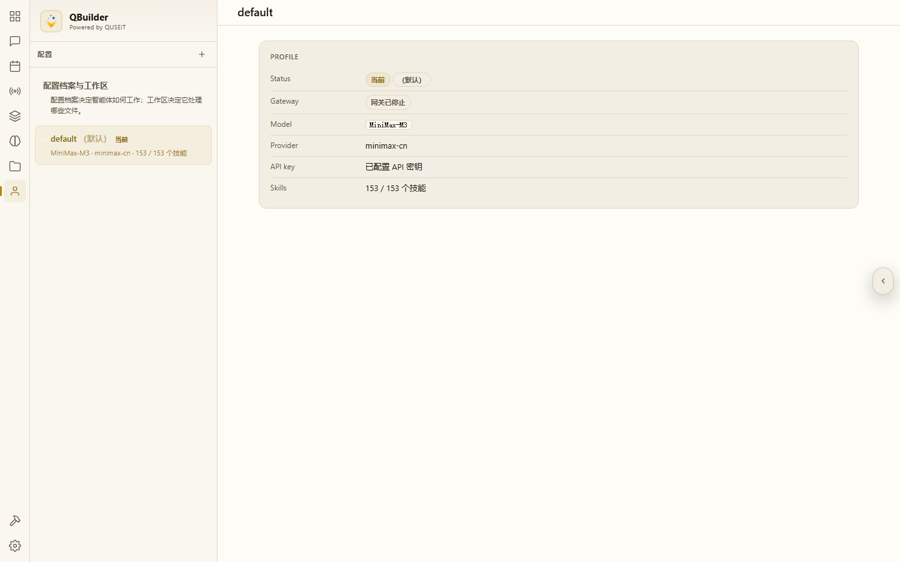Click the 网关已停止 gateway badge
Viewport: 900px width, 562px height.
[x=388, y=102]
